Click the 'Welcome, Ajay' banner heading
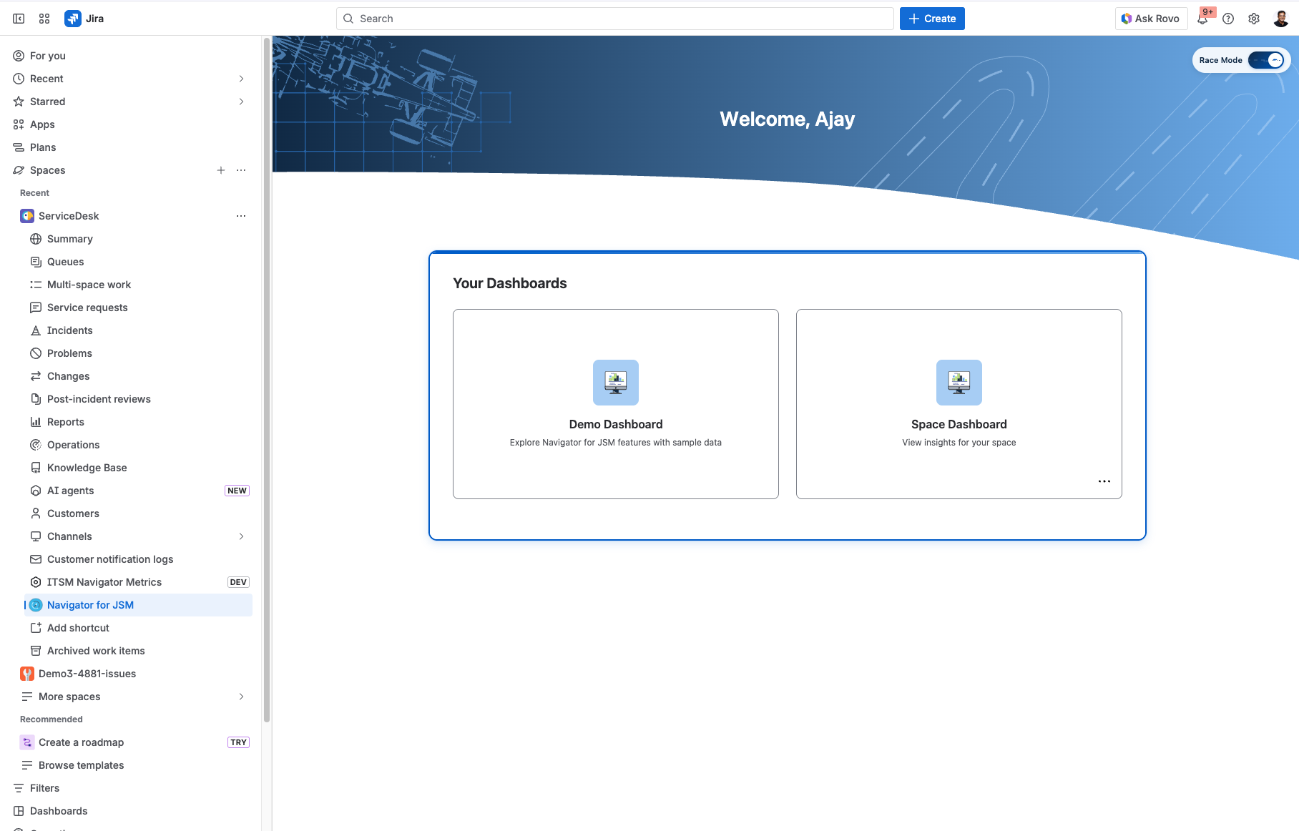1299x831 pixels. tap(788, 119)
